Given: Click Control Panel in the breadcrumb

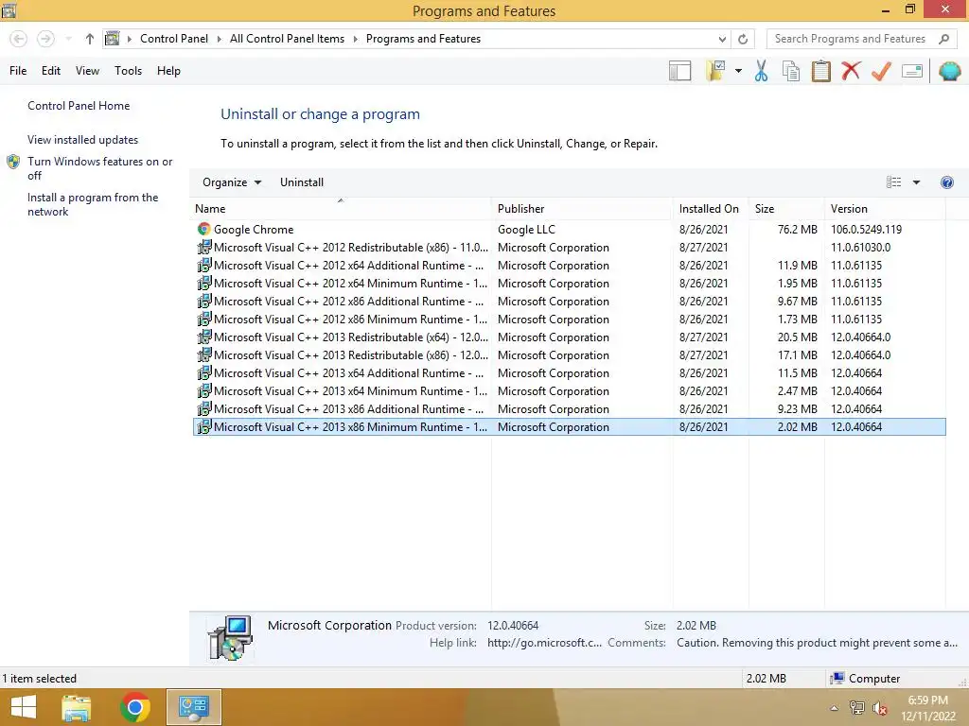Looking at the screenshot, I should (x=174, y=39).
